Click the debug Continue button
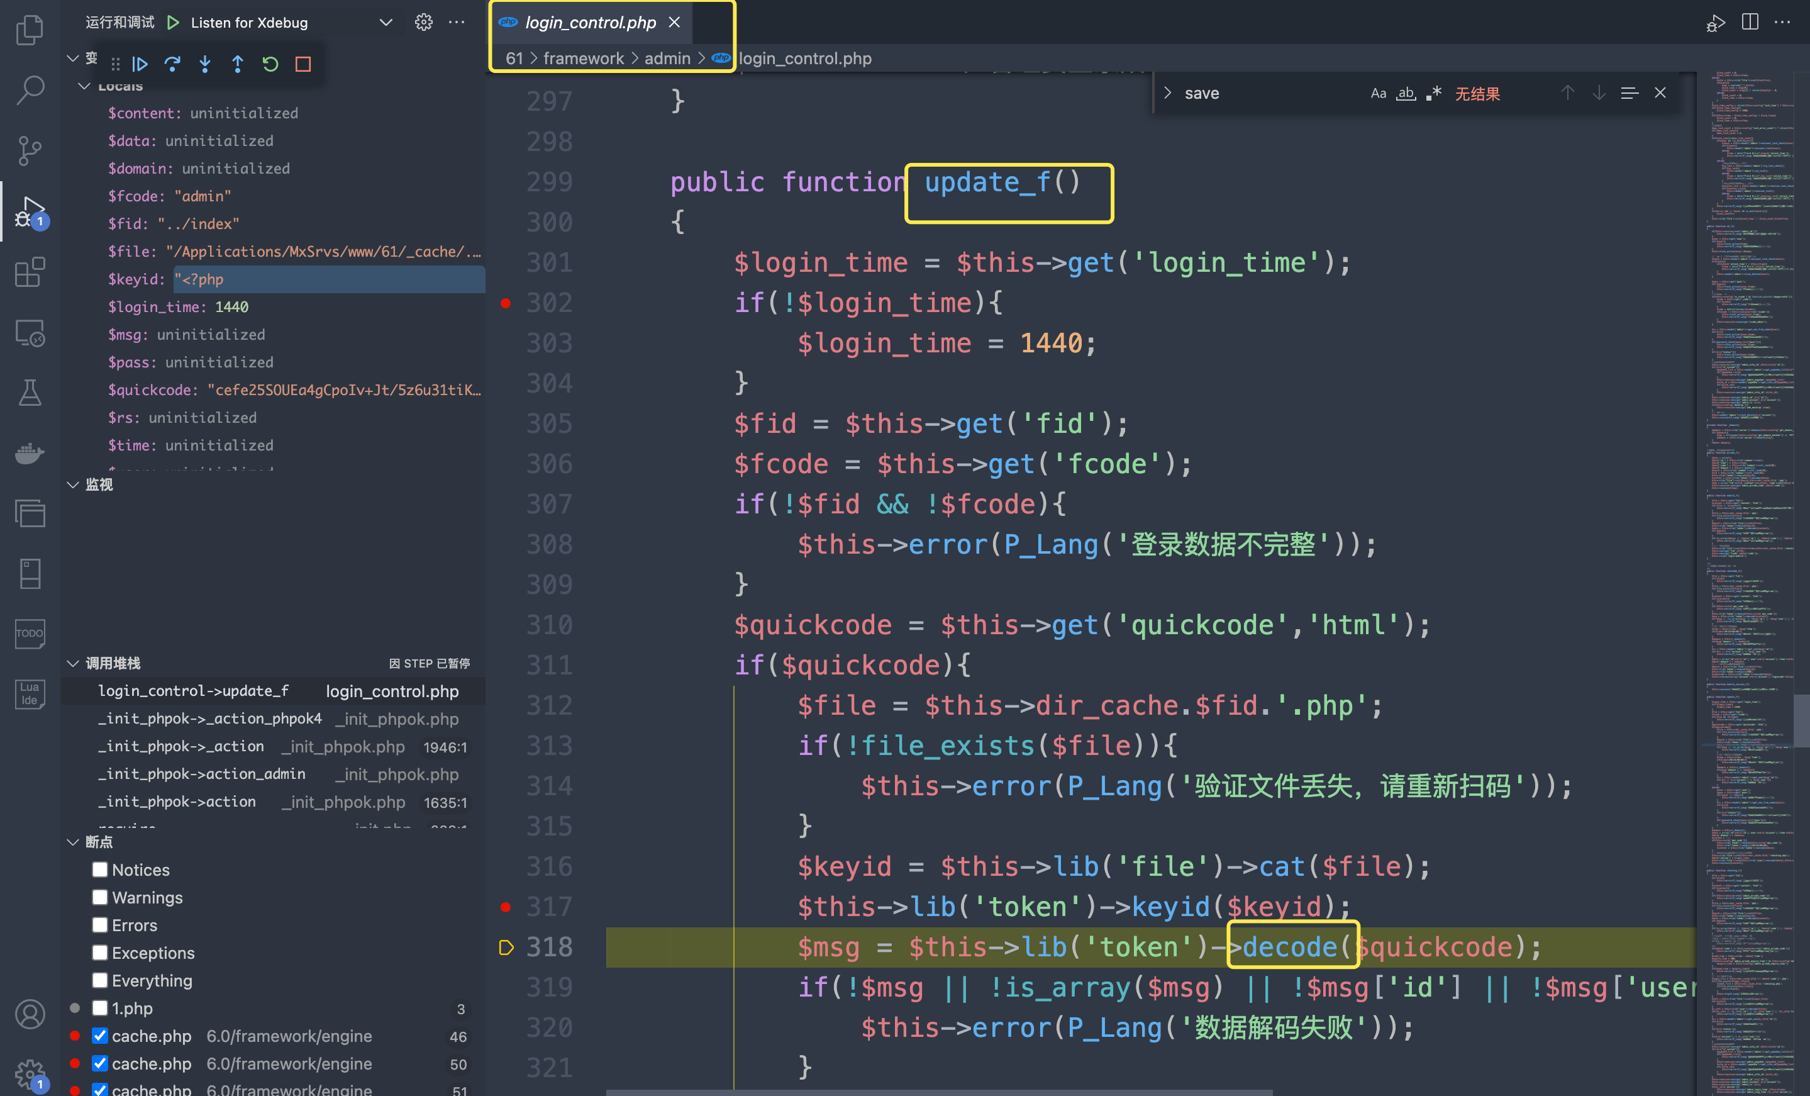This screenshot has width=1810, height=1096. tap(140, 65)
